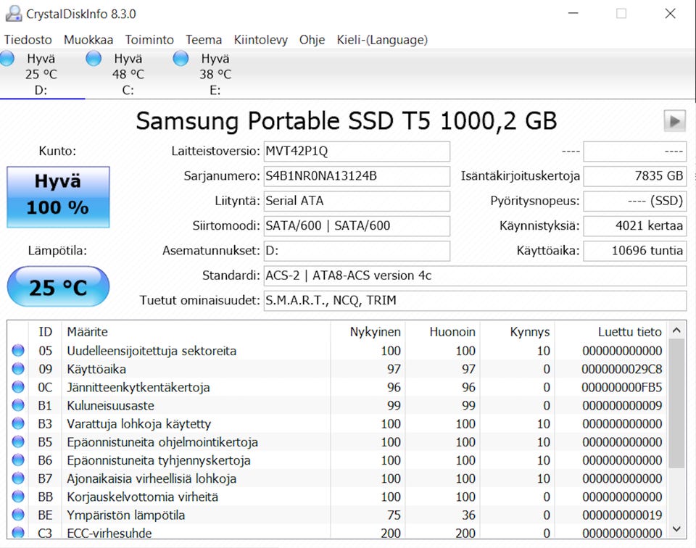Screen dimensions: 696x548
Task: Open the Kiintolevy menu
Action: pos(260,40)
